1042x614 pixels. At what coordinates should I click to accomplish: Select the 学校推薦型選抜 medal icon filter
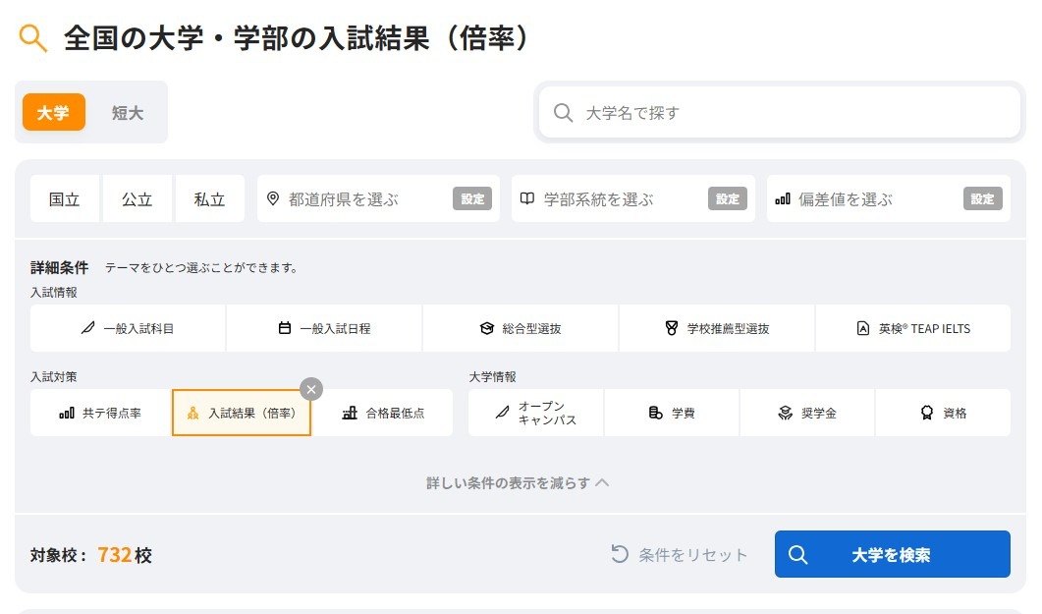click(715, 327)
